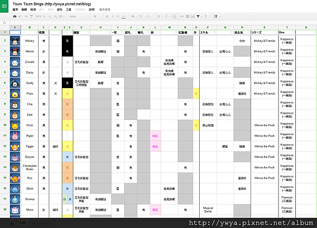Toggle italic formatting in the toolbar
This screenshot has height=228, width=317.
point(113,16)
